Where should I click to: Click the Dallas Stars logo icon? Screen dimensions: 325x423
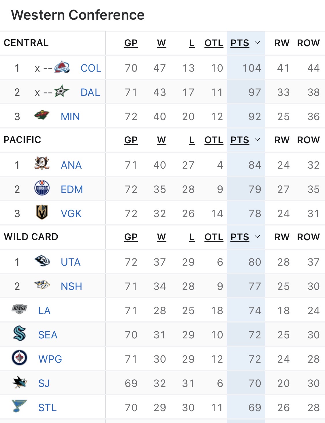[62, 92]
